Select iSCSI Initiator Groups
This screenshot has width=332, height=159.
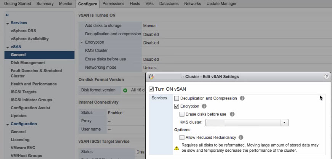pyautogui.click(x=31, y=100)
